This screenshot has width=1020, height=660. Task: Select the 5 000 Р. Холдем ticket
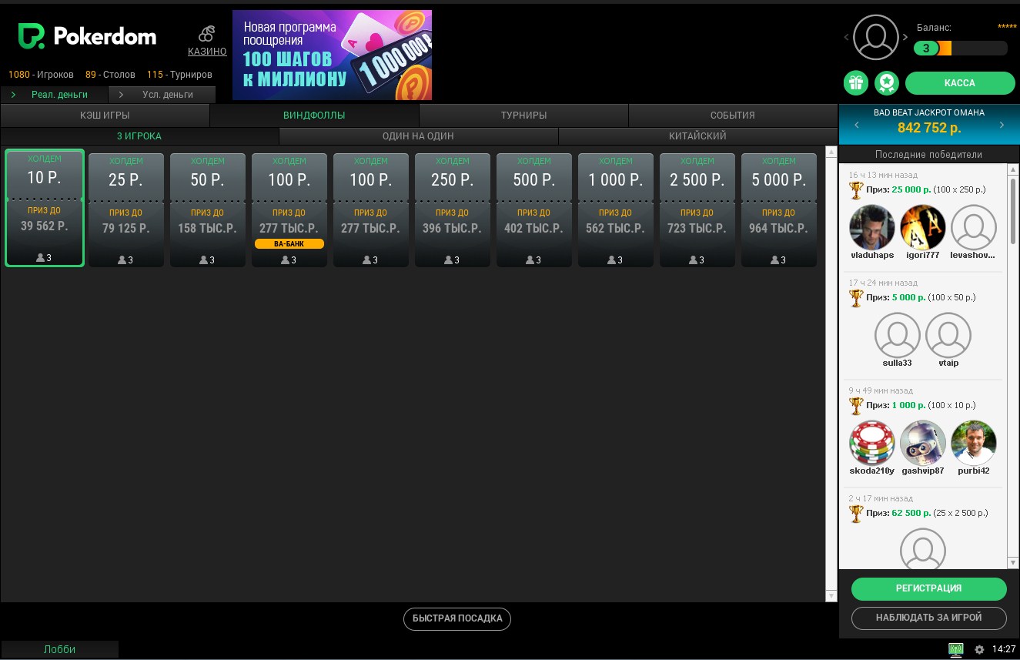point(778,209)
